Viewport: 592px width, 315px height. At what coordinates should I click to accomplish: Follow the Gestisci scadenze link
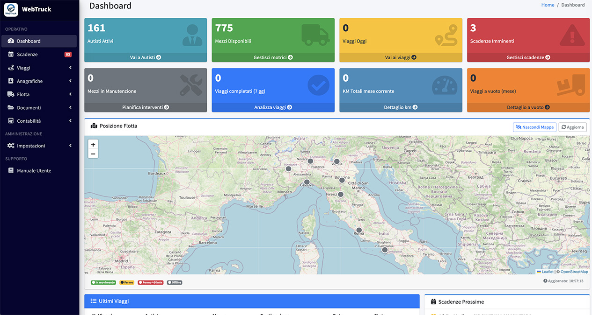pos(528,57)
